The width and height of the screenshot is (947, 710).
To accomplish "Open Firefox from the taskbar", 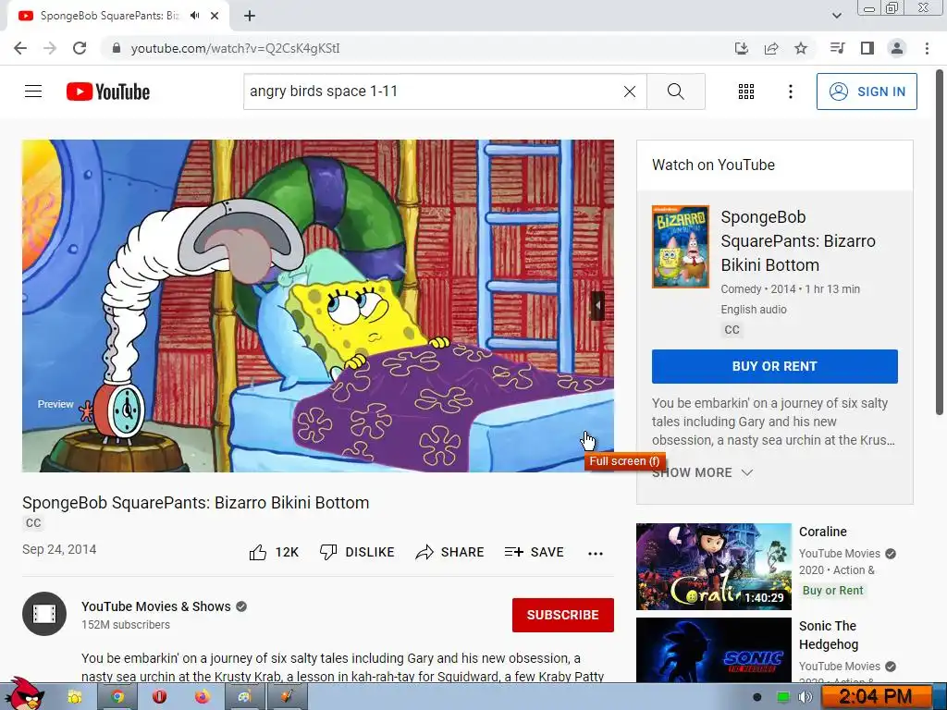I will (x=203, y=697).
